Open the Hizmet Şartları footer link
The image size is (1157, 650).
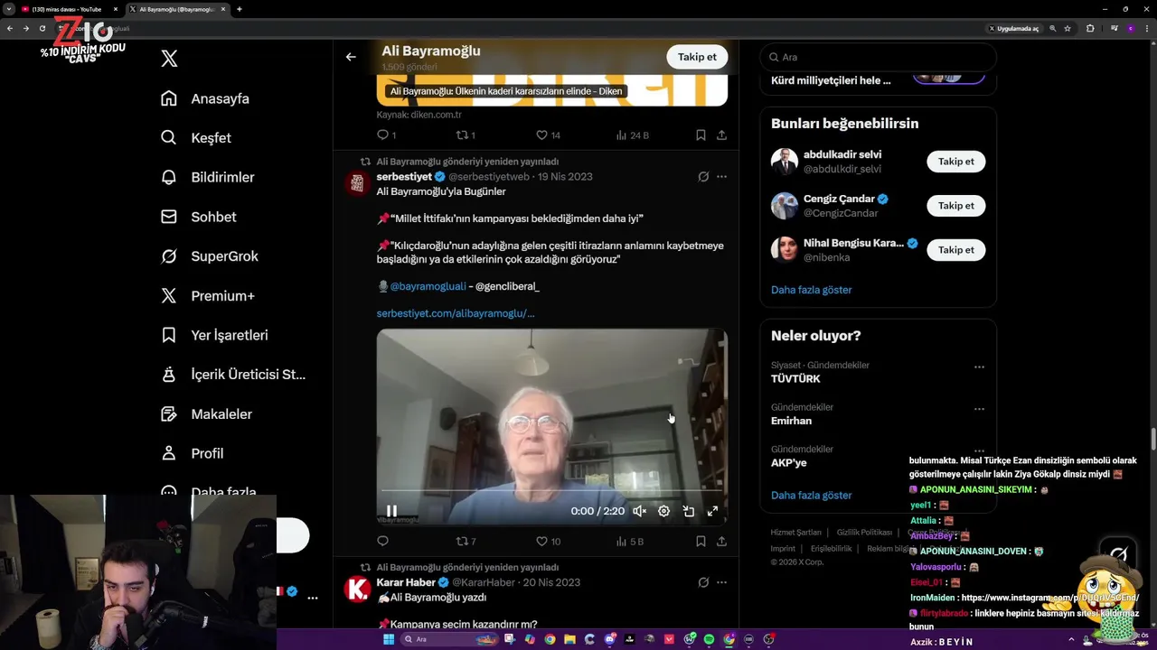click(795, 533)
